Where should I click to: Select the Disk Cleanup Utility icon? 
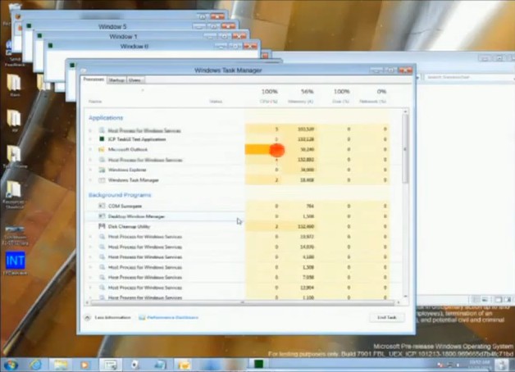point(102,226)
